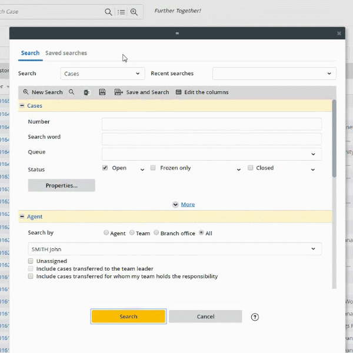
Task: Export results with the Excel icon
Action: [87, 92]
